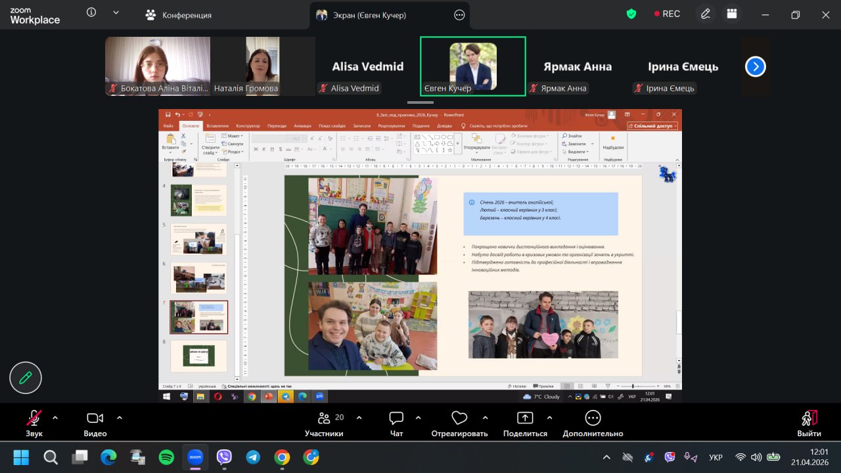Screen dimensions: 841x473
Task: Switch to the Конференция tab
Action: click(178, 14)
